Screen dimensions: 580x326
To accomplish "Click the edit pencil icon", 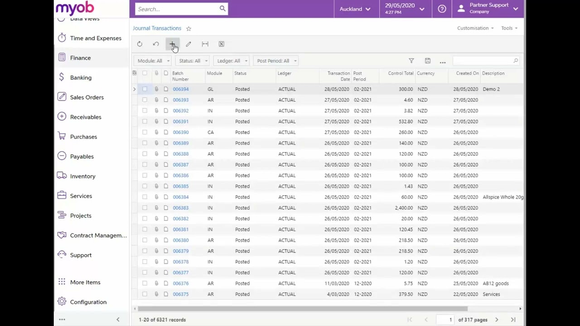I will coord(188,44).
